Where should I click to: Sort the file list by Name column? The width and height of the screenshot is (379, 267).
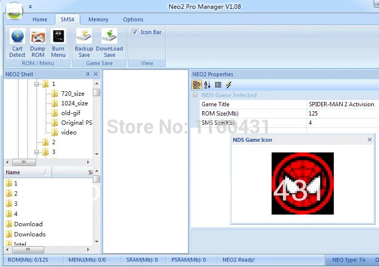tap(28, 172)
